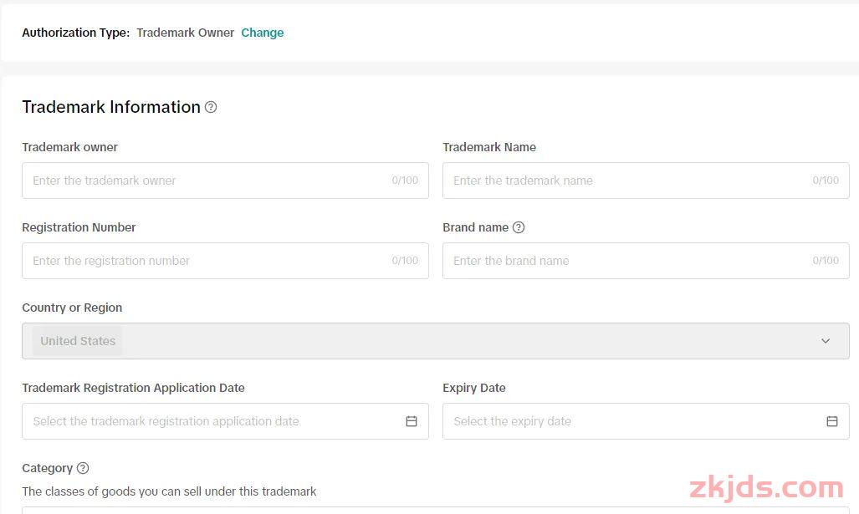The width and height of the screenshot is (859, 514).
Task: Open the expiry date calendar icon
Action: click(x=832, y=421)
